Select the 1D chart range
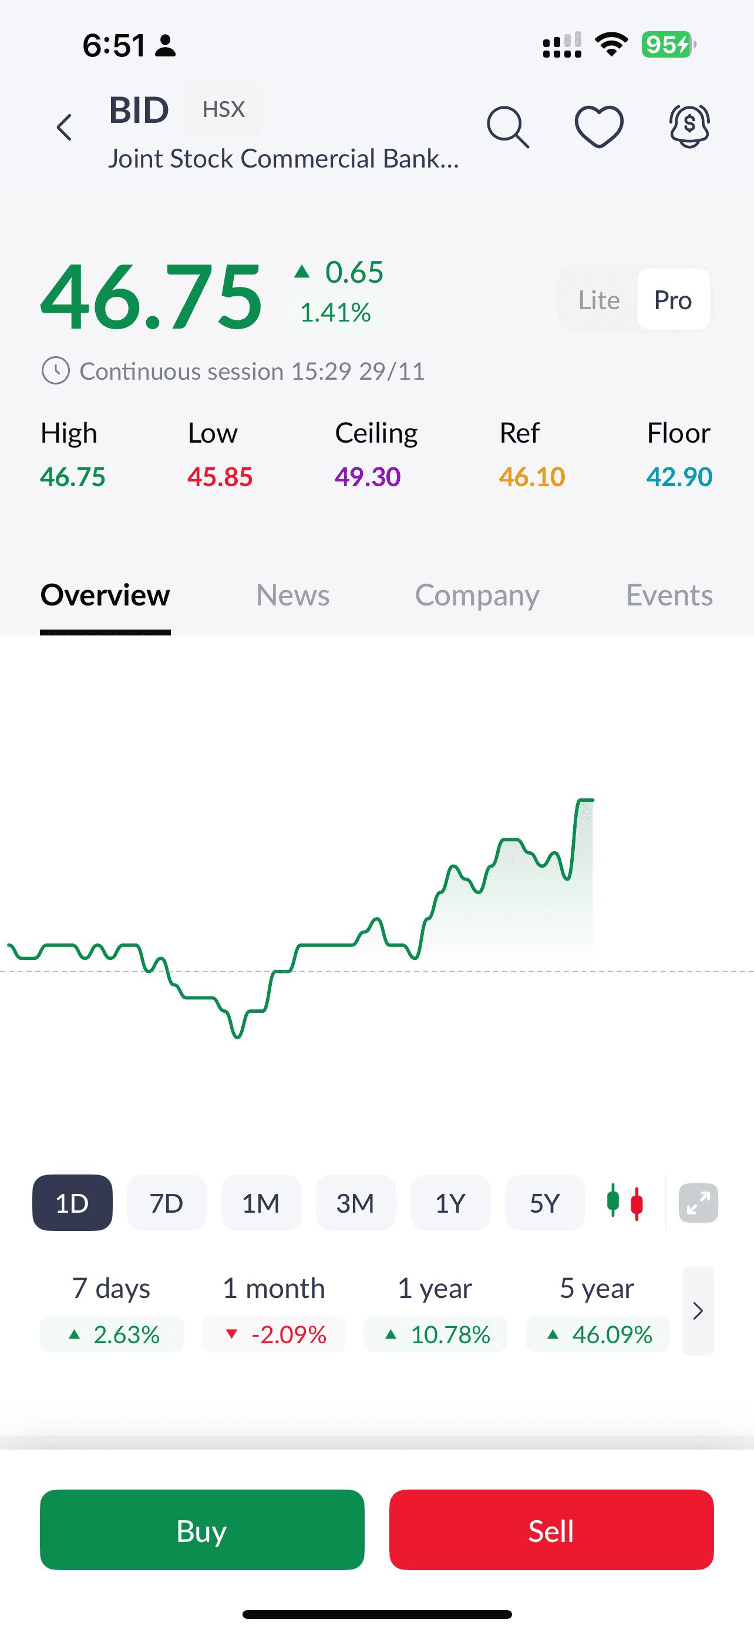The height and width of the screenshot is (1633, 754). tap(72, 1203)
